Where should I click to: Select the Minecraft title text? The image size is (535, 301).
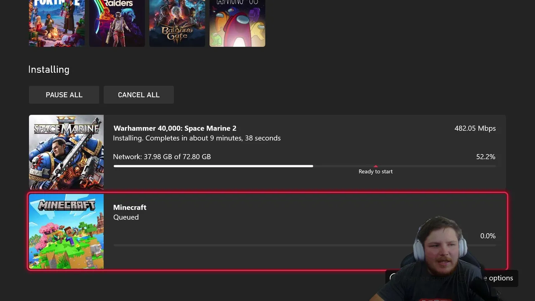pos(130,207)
